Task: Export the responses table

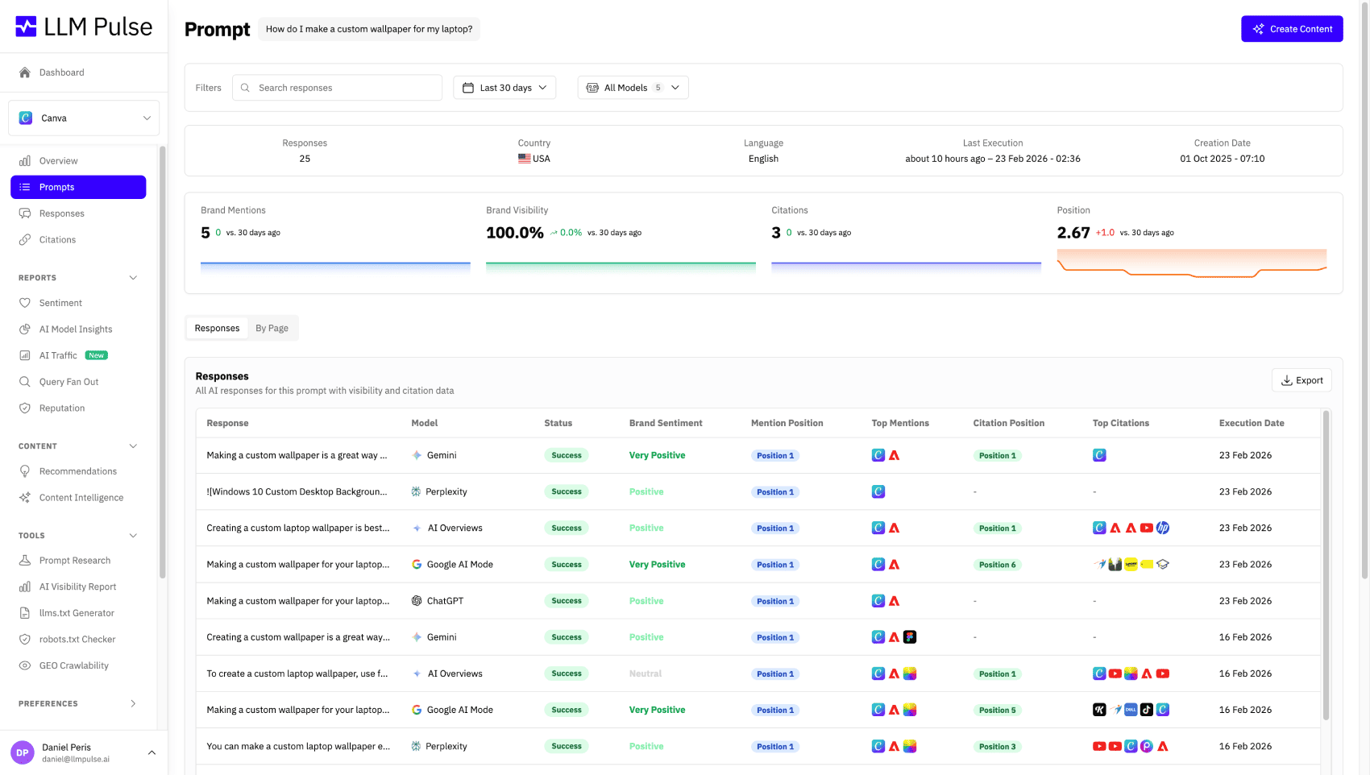Action: (1301, 380)
